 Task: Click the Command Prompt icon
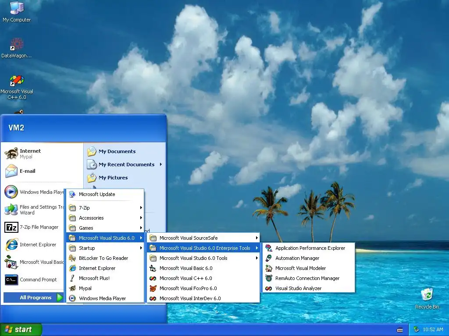point(11,280)
